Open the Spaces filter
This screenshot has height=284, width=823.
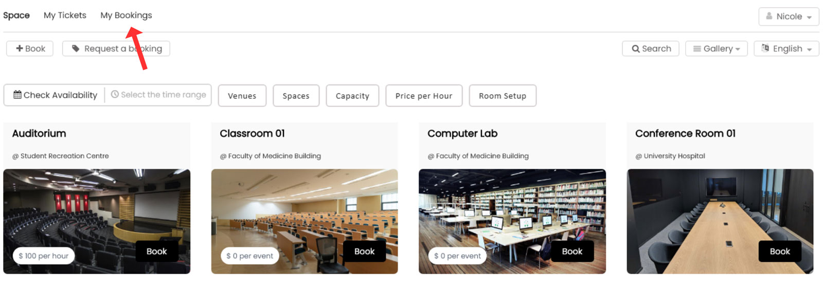coord(296,96)
